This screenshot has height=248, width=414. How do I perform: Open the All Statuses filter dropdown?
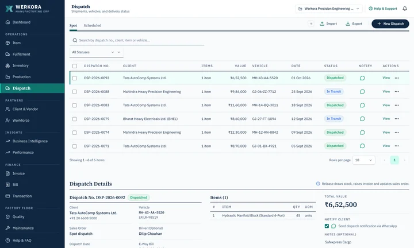(97, 52)
